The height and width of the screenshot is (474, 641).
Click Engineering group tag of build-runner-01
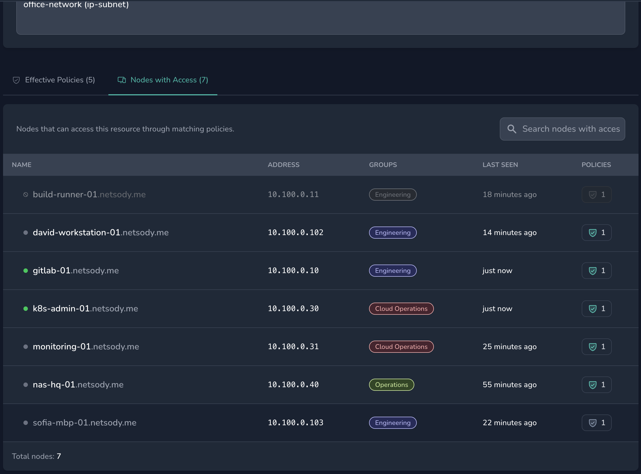coord(392,195)
